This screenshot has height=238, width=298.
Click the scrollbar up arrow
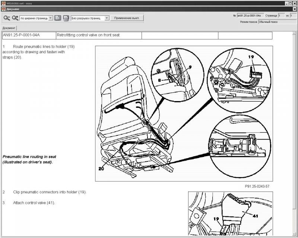294,33
